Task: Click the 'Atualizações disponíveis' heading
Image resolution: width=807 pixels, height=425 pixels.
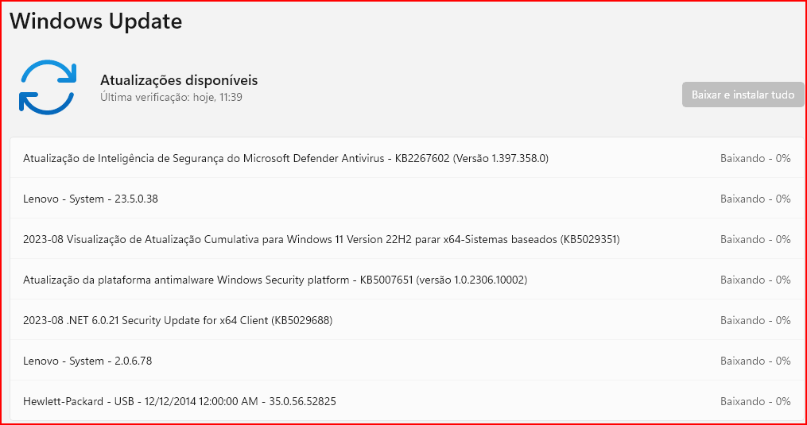Action: click(x=179, y=80)
